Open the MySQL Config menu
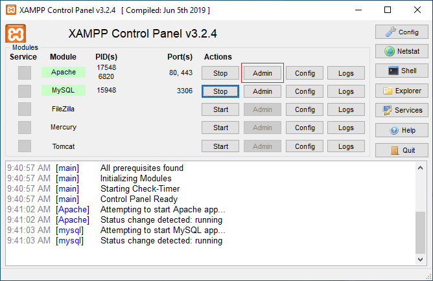This screenshot has width=433, height=281. 305,91
